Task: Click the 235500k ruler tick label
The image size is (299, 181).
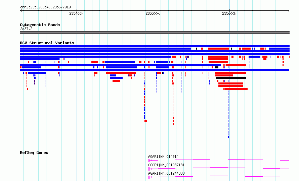Action: 153,13
